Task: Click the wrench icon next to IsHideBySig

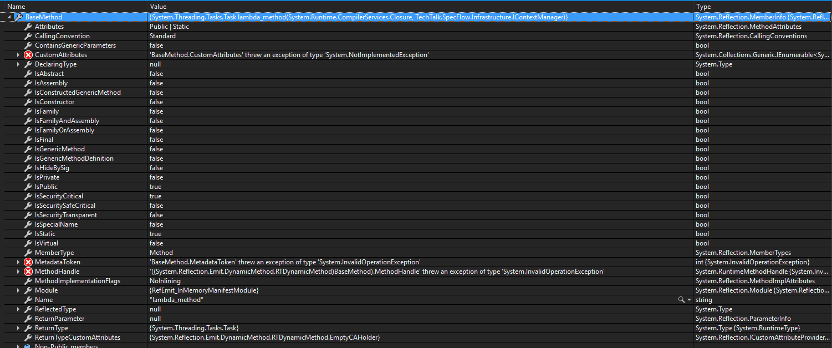Action: (x=28, y=168)
